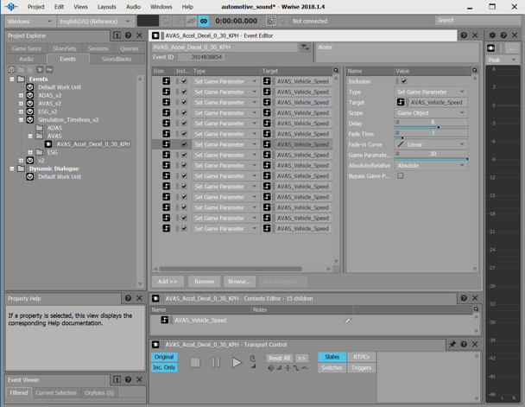
Task: Click the M mute button in toolbar
Action: [166, 21]
